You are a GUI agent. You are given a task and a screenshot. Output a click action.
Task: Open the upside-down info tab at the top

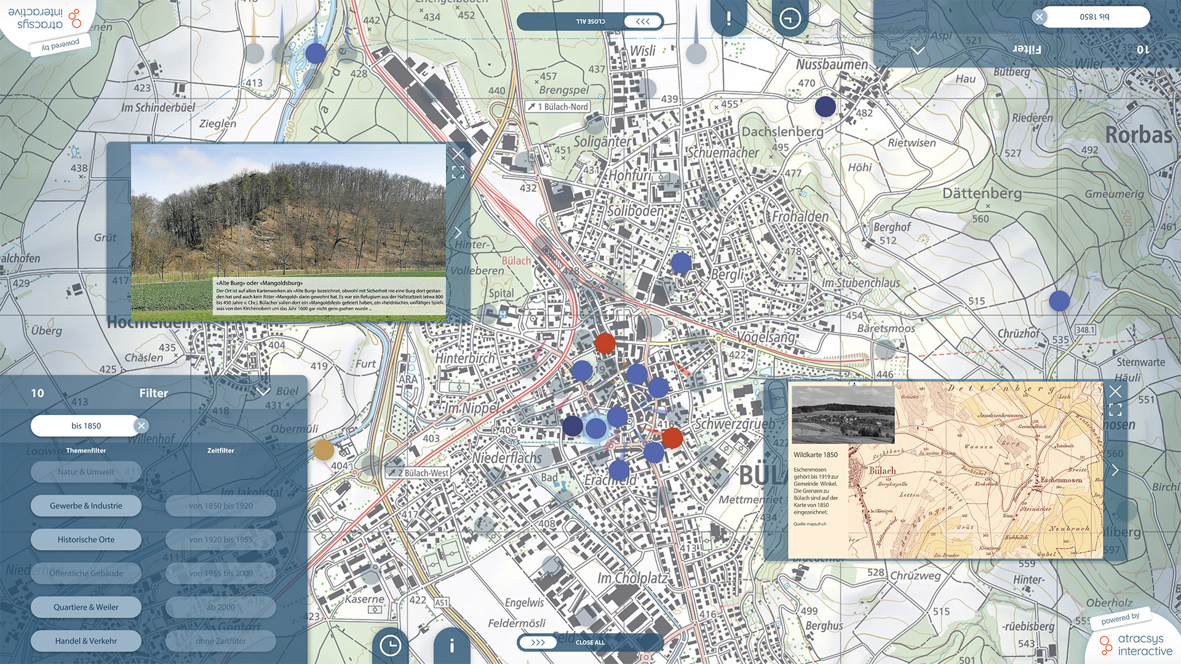[x=728, y=18]
